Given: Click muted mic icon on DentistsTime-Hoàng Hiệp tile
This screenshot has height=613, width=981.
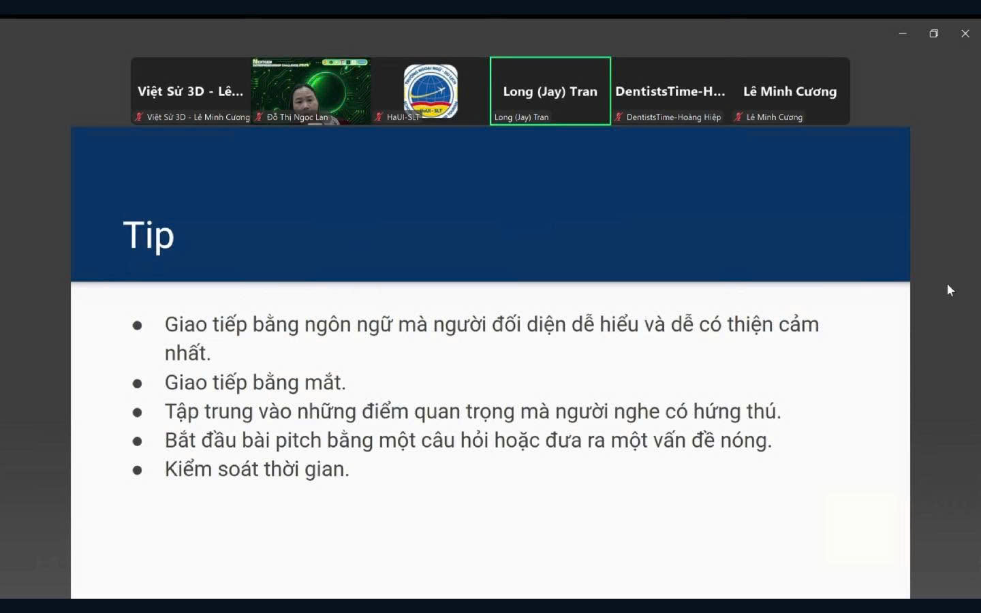Looking at the screenshot, I should [619, 117].
